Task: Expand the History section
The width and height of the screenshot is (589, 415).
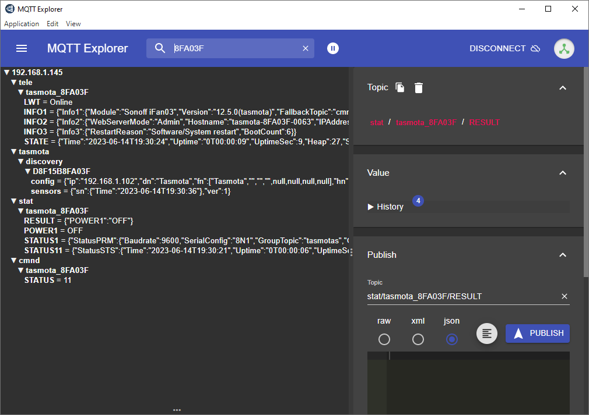Action: tap(385, 207)
